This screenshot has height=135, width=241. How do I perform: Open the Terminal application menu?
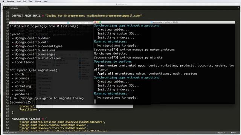coord(11,1)
